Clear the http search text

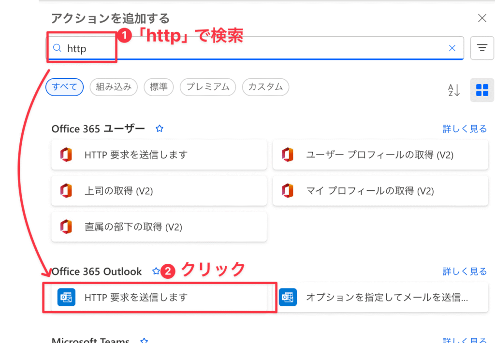click(452, 48)
